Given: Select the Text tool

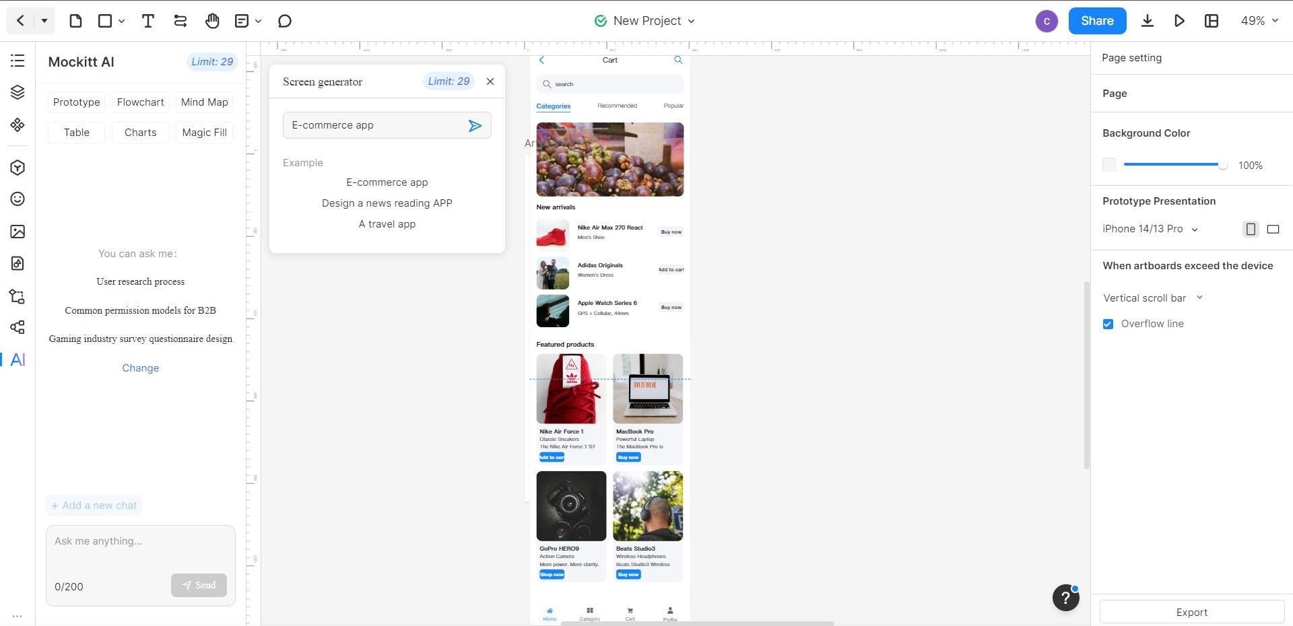Looking at the screenshot, I should pyautogui.click(x=148, y=21).
